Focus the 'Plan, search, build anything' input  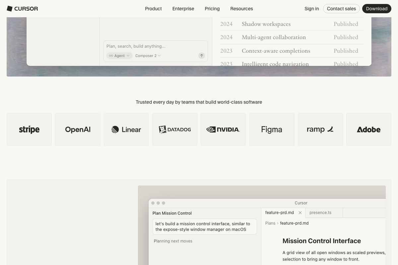pyautogui.click(x=156, y=46)
